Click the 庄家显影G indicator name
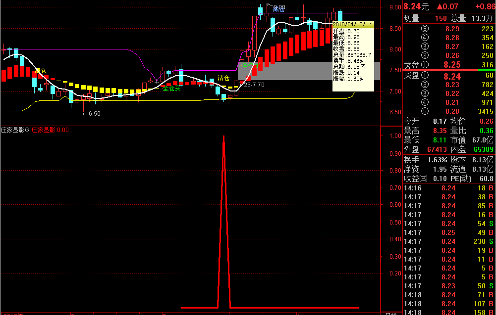The image size is (496, 315). pyautogui.click(x=15, y=130)
